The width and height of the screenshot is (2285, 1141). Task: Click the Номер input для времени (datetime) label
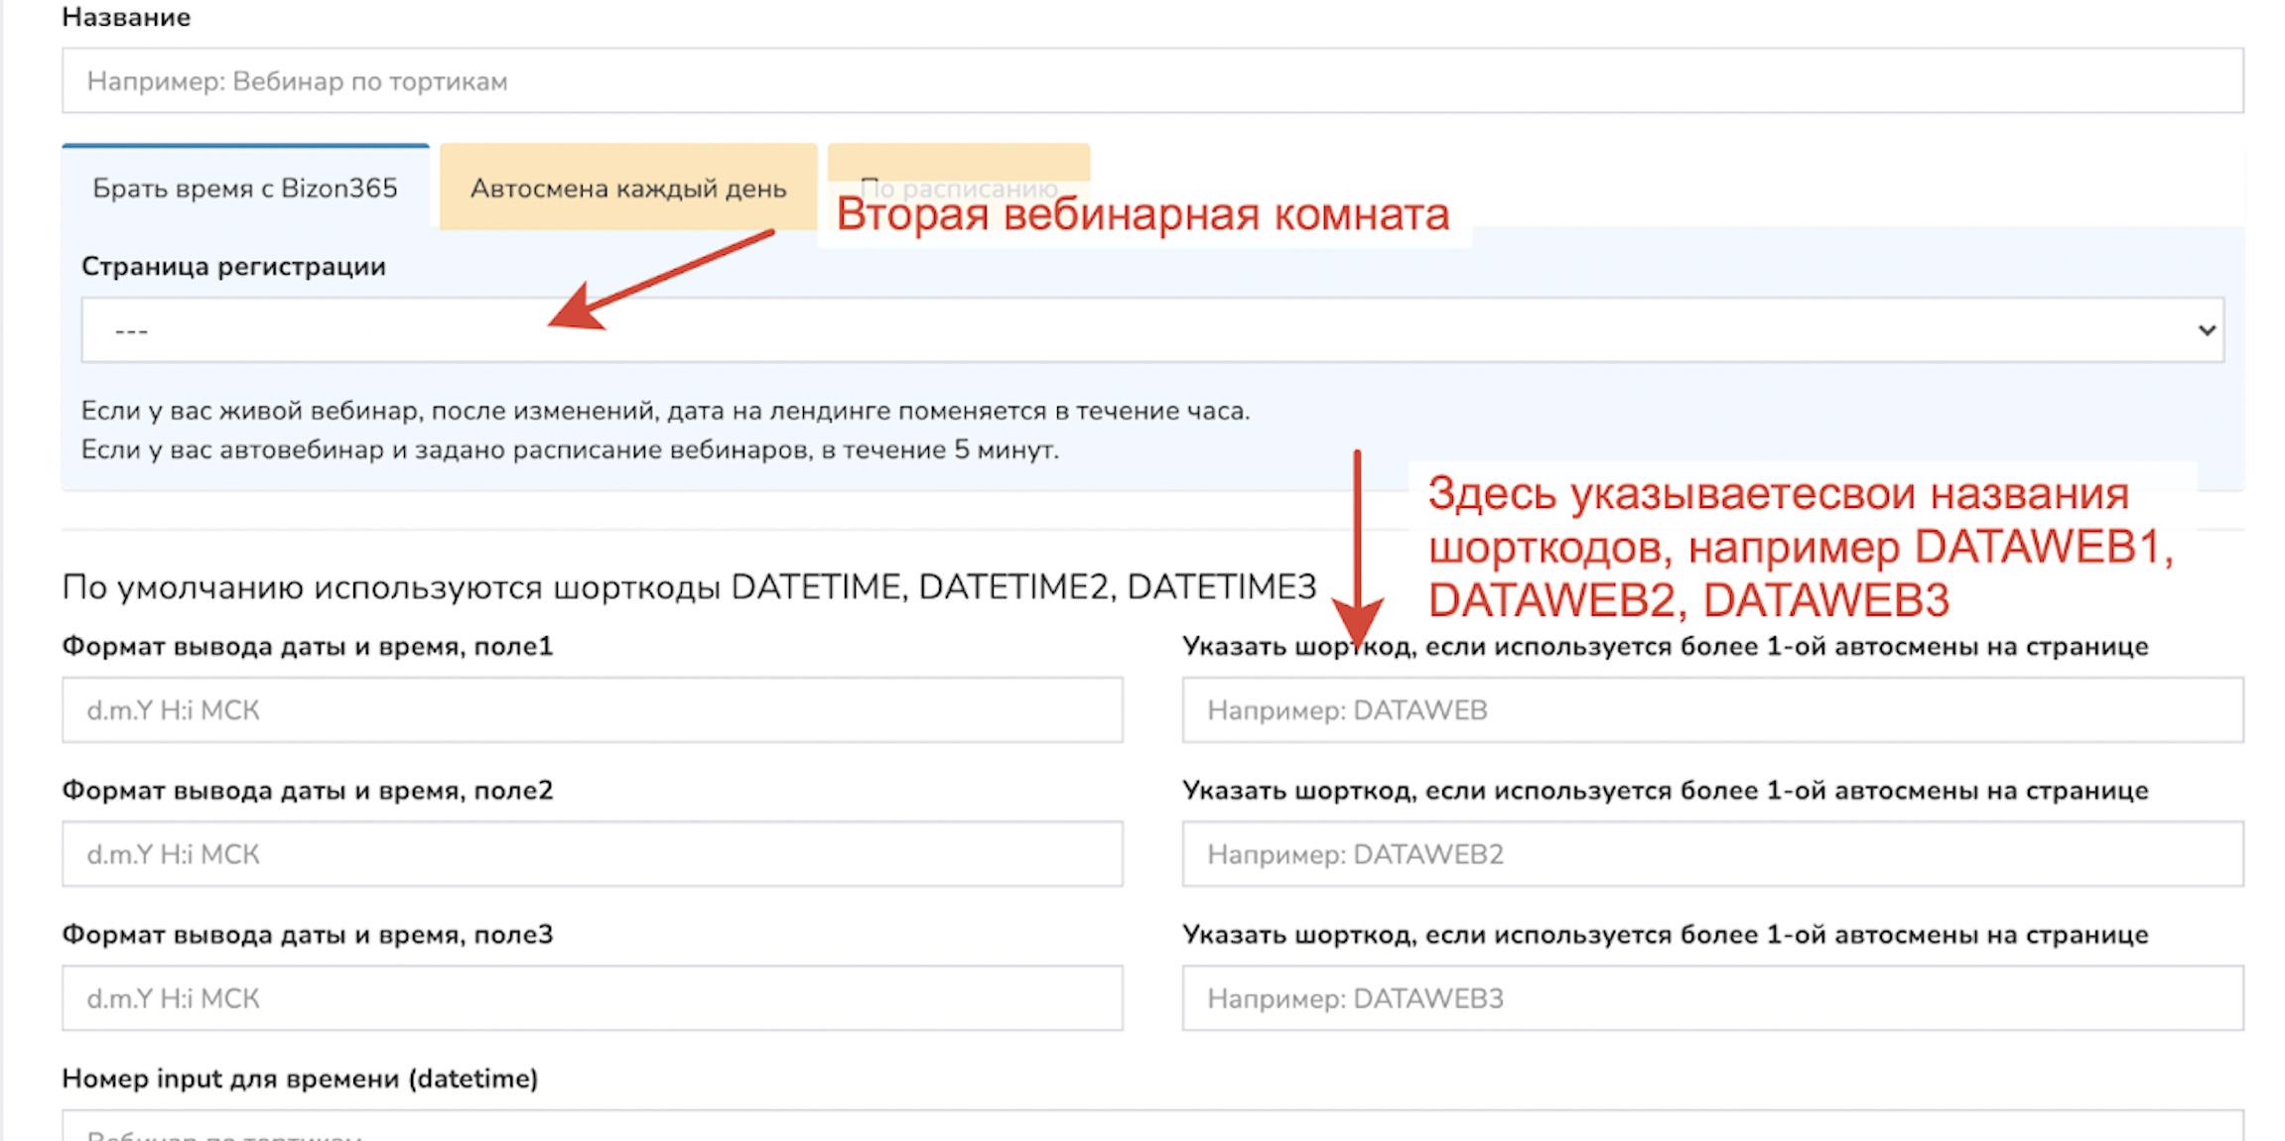300,1078
